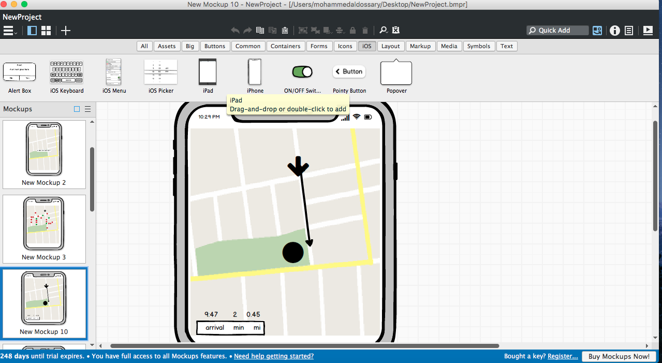The width and height of the screenshot is (662, 363).
Task: Select the Buttons library tab
Action: (x=215, y=46)
